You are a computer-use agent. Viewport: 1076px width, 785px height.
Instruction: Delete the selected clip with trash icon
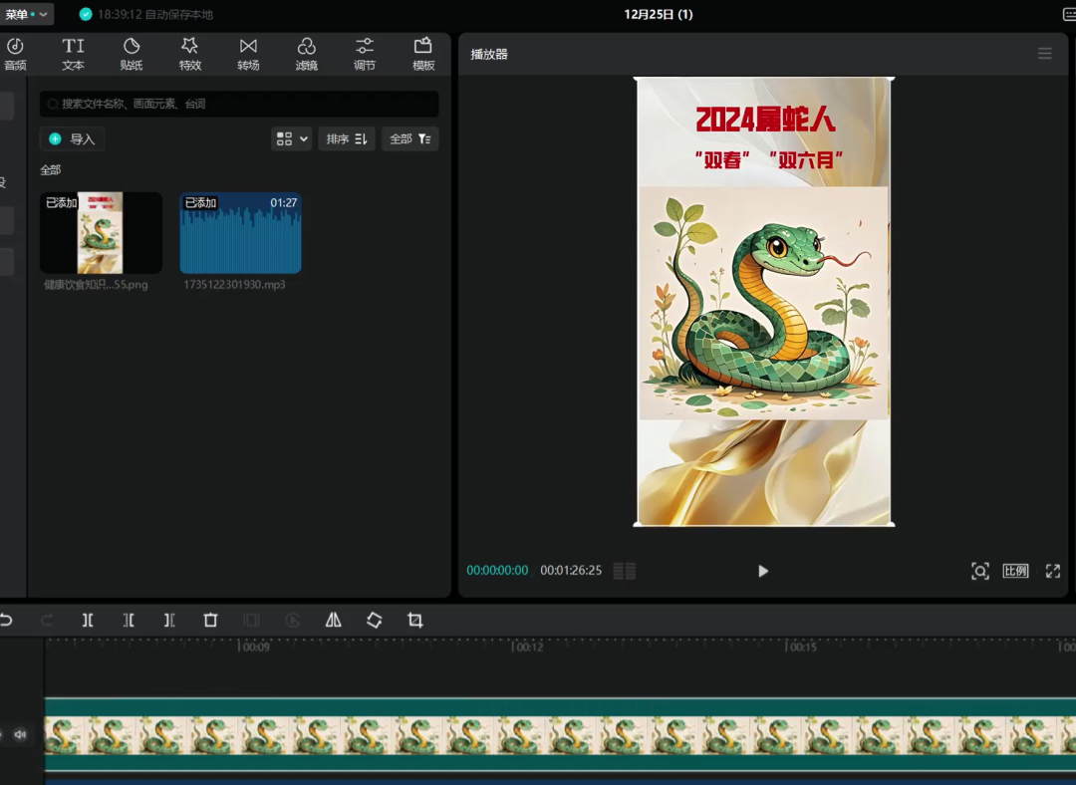pos(210,621)
